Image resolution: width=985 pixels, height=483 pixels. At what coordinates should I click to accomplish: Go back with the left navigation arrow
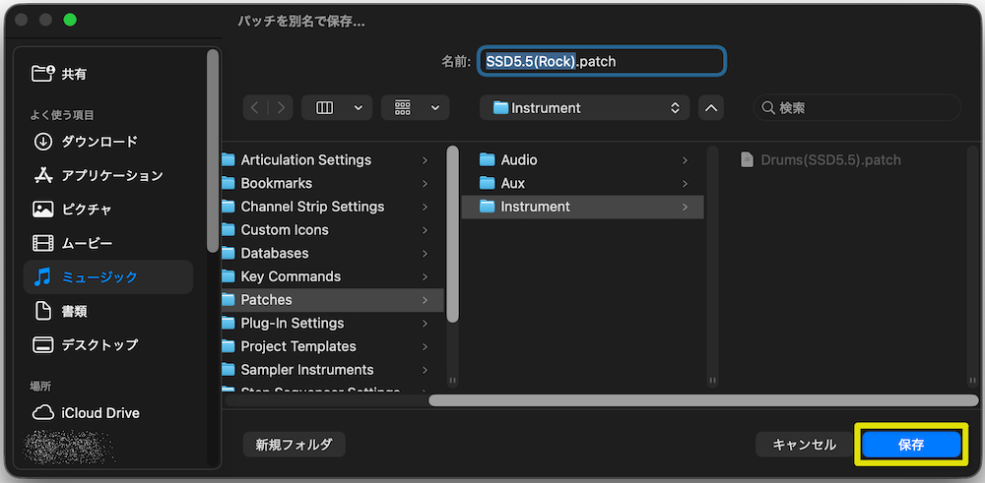255,108
